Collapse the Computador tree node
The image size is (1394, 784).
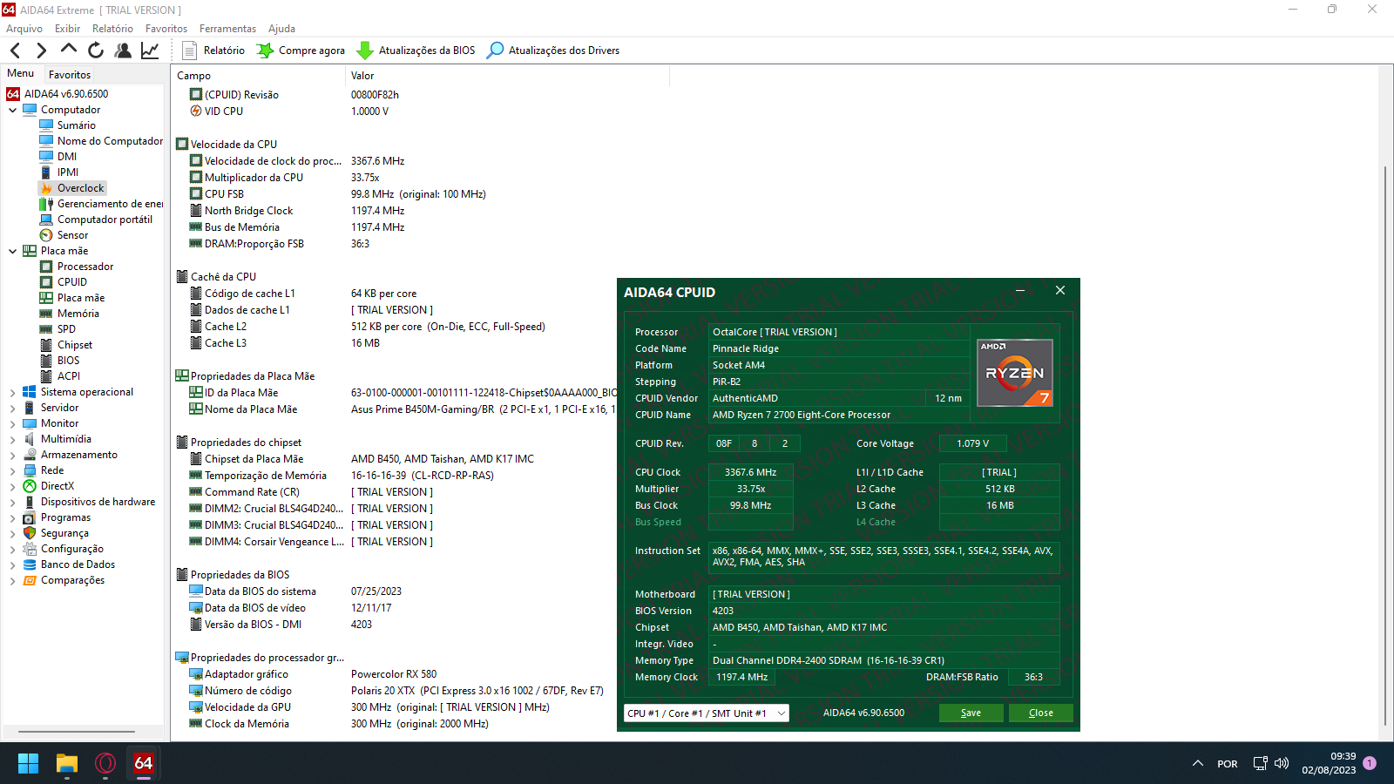(13, 110)
